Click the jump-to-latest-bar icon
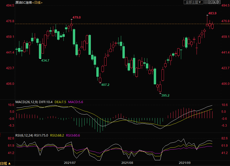This screenshot has height=166, width=230. pyautogui.click(x=219, y=2)
